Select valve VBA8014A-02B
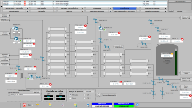 pyautogui.click(x=174, y=87)
